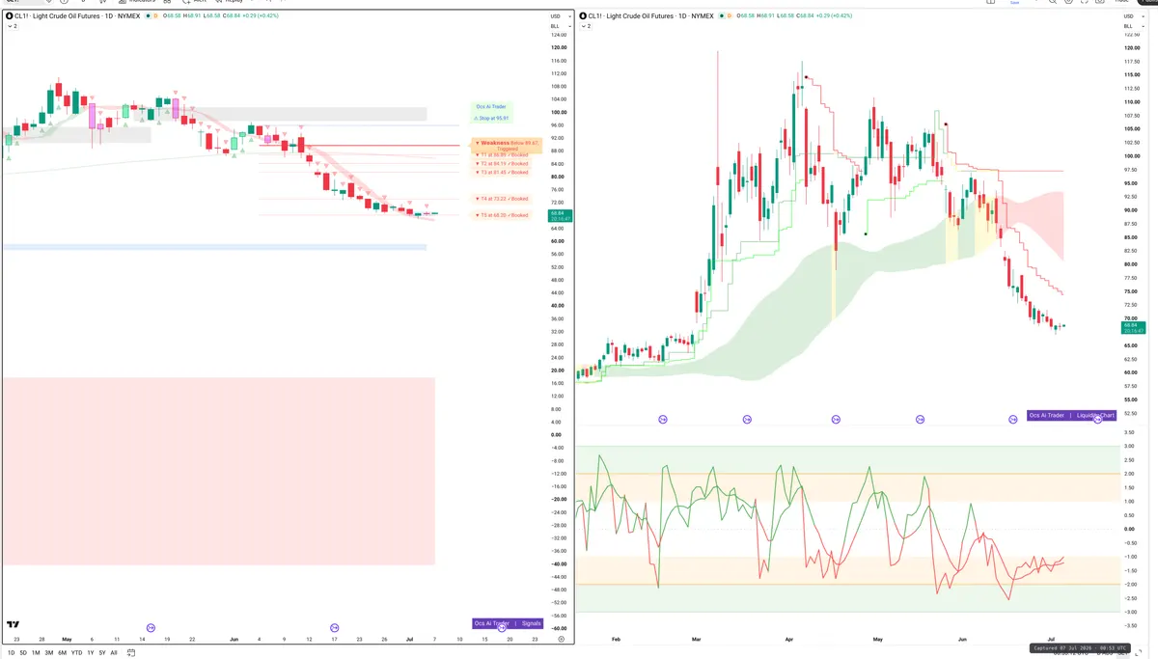
Task: Click the T5 at 68.20 Booked label
Action: click(501, 215)
